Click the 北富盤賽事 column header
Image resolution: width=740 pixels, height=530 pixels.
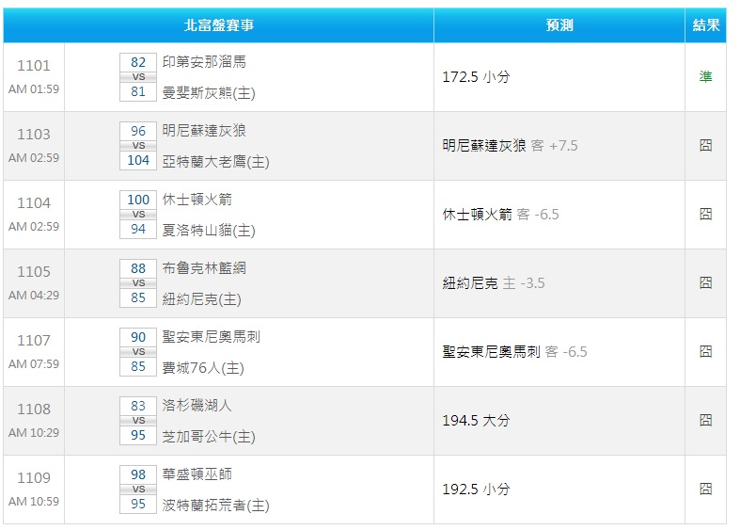[218, 25]
